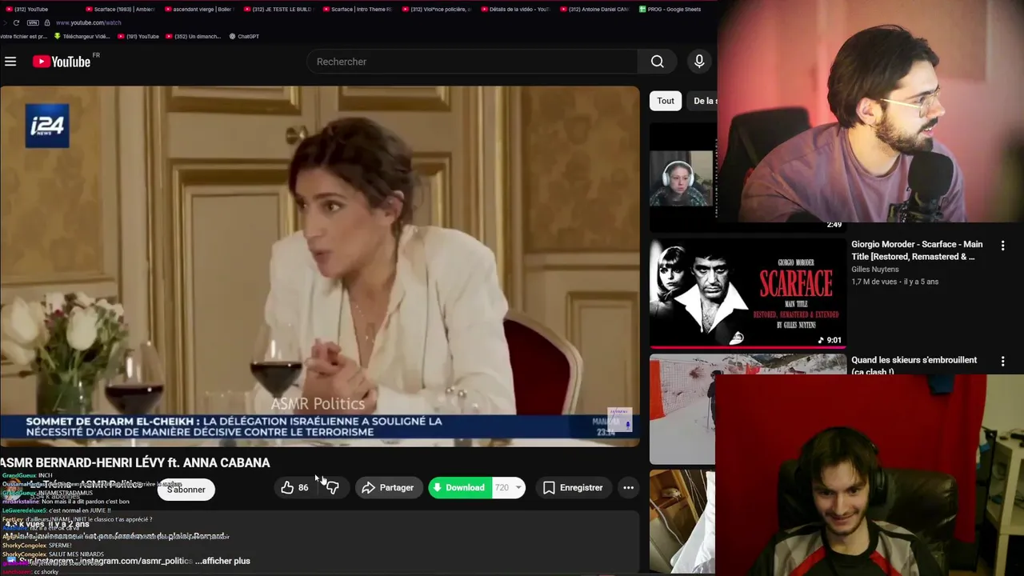Screen dimensions: 1024x576
Task: Click the VPN badge in the address bar
Action: (x=33, y=22)
